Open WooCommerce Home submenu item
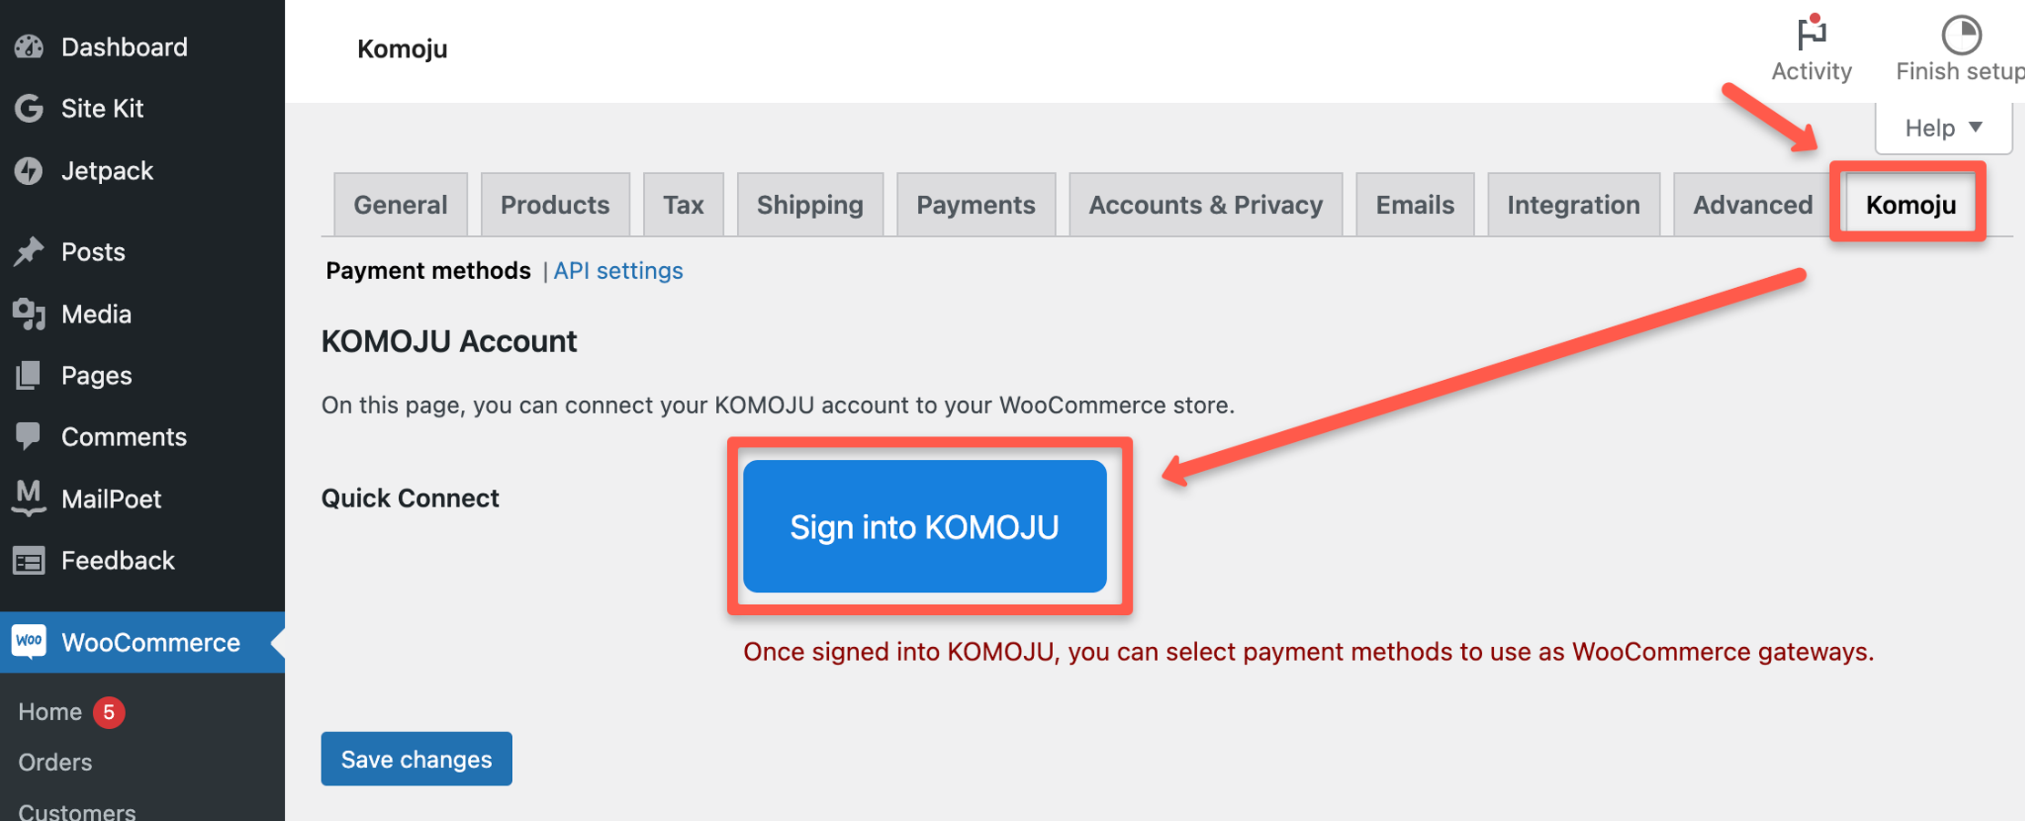 tap(50, 712)
